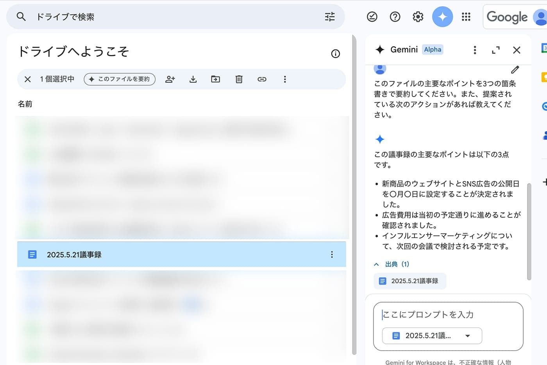
Task: Open the settings gear icon
Action: tap(418, 17)
